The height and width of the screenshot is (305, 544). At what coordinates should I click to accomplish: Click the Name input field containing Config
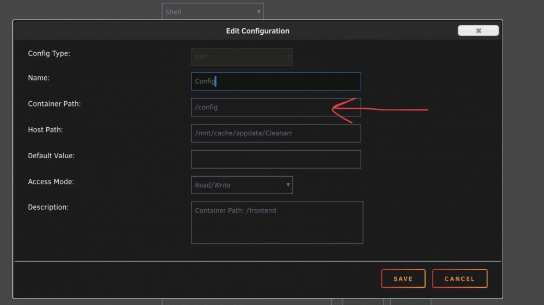(x=276, y=81)
